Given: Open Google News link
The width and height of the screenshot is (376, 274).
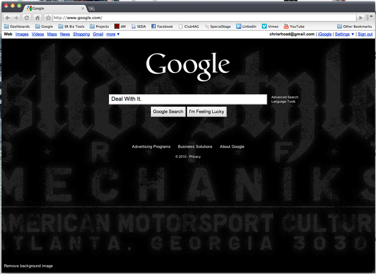Looking at the screenshot, I should click(65, 34).
